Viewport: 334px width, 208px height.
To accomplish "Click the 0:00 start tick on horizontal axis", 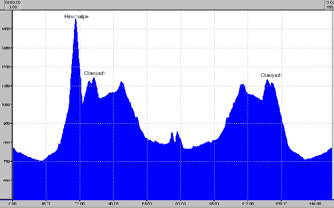I will (x=13, y=204).
